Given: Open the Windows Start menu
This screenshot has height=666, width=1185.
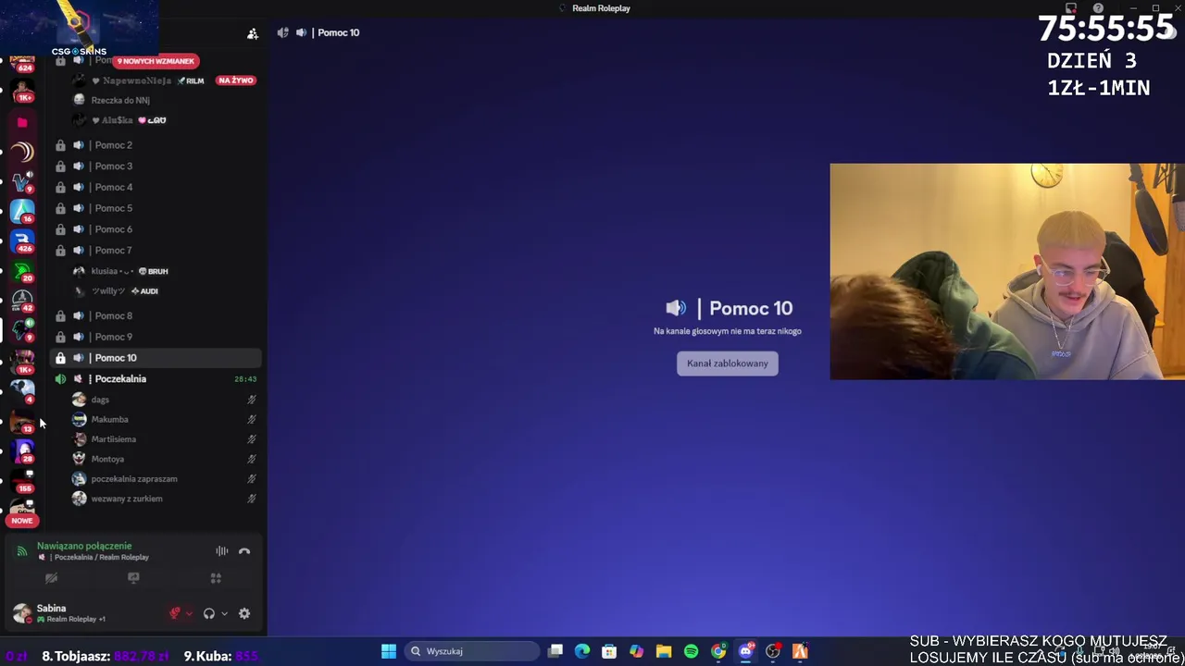Looking at the screenshot, I should click(389, 651).
